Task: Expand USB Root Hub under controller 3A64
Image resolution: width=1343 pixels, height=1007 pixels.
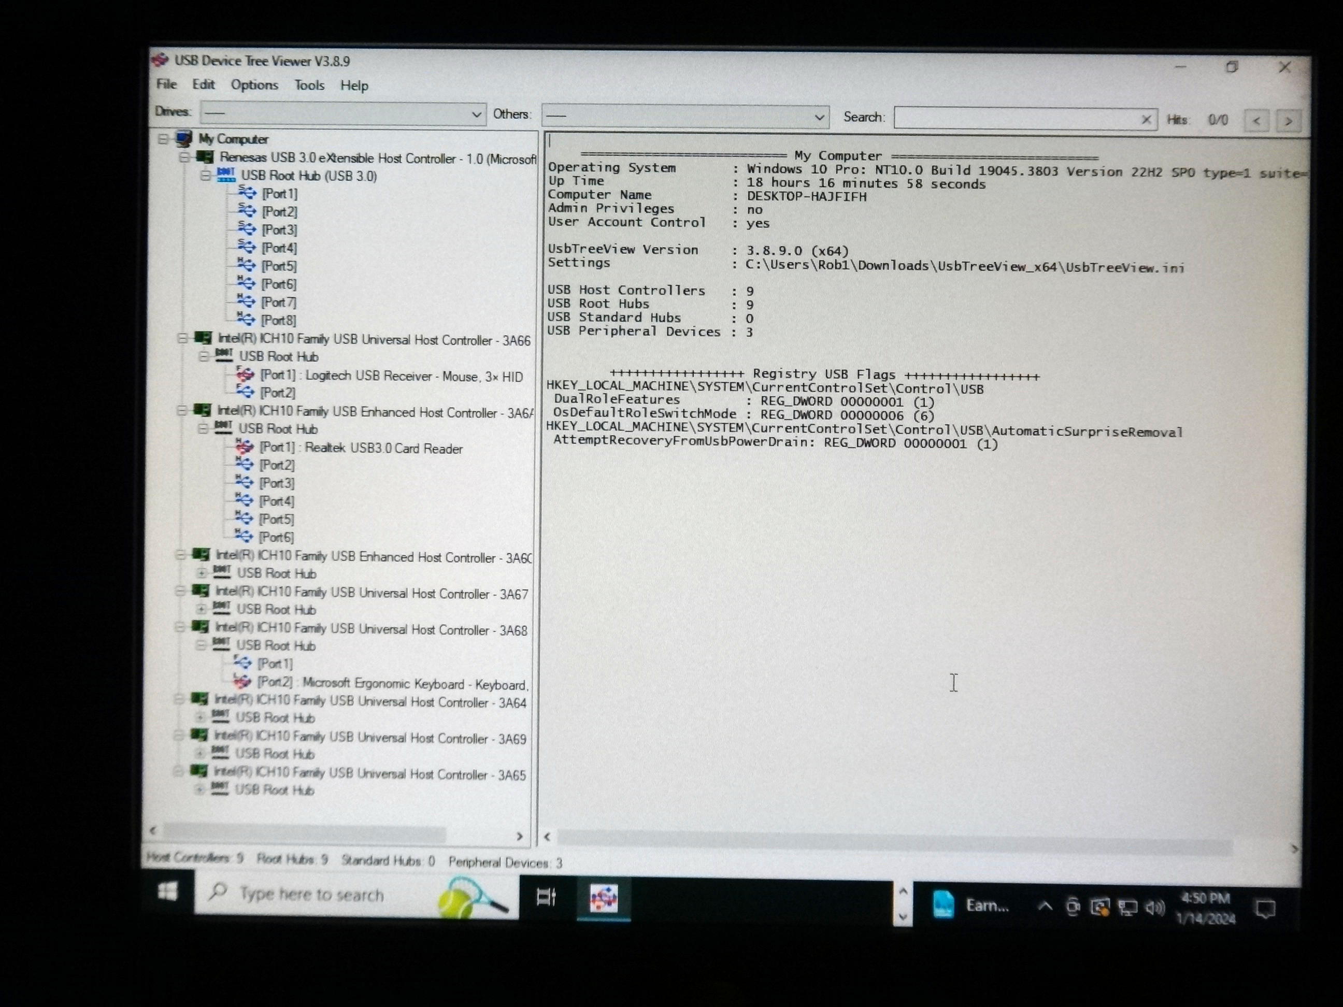Action: click(200, 717)
